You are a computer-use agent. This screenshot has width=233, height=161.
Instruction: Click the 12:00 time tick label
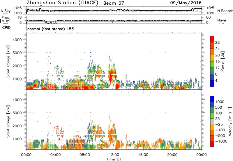pyautogui.click(x=114, y=155)
